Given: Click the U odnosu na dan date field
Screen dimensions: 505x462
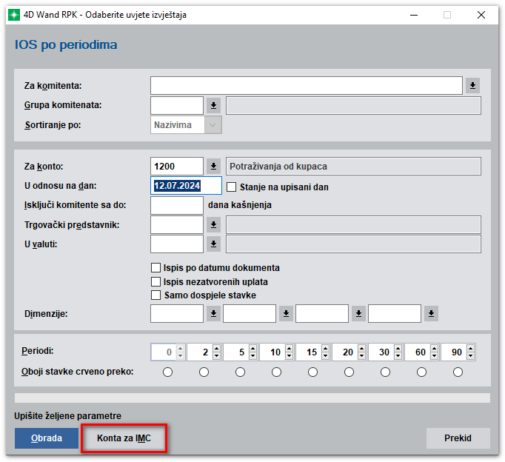Looking at the screenshot, I should pos(185,185).
